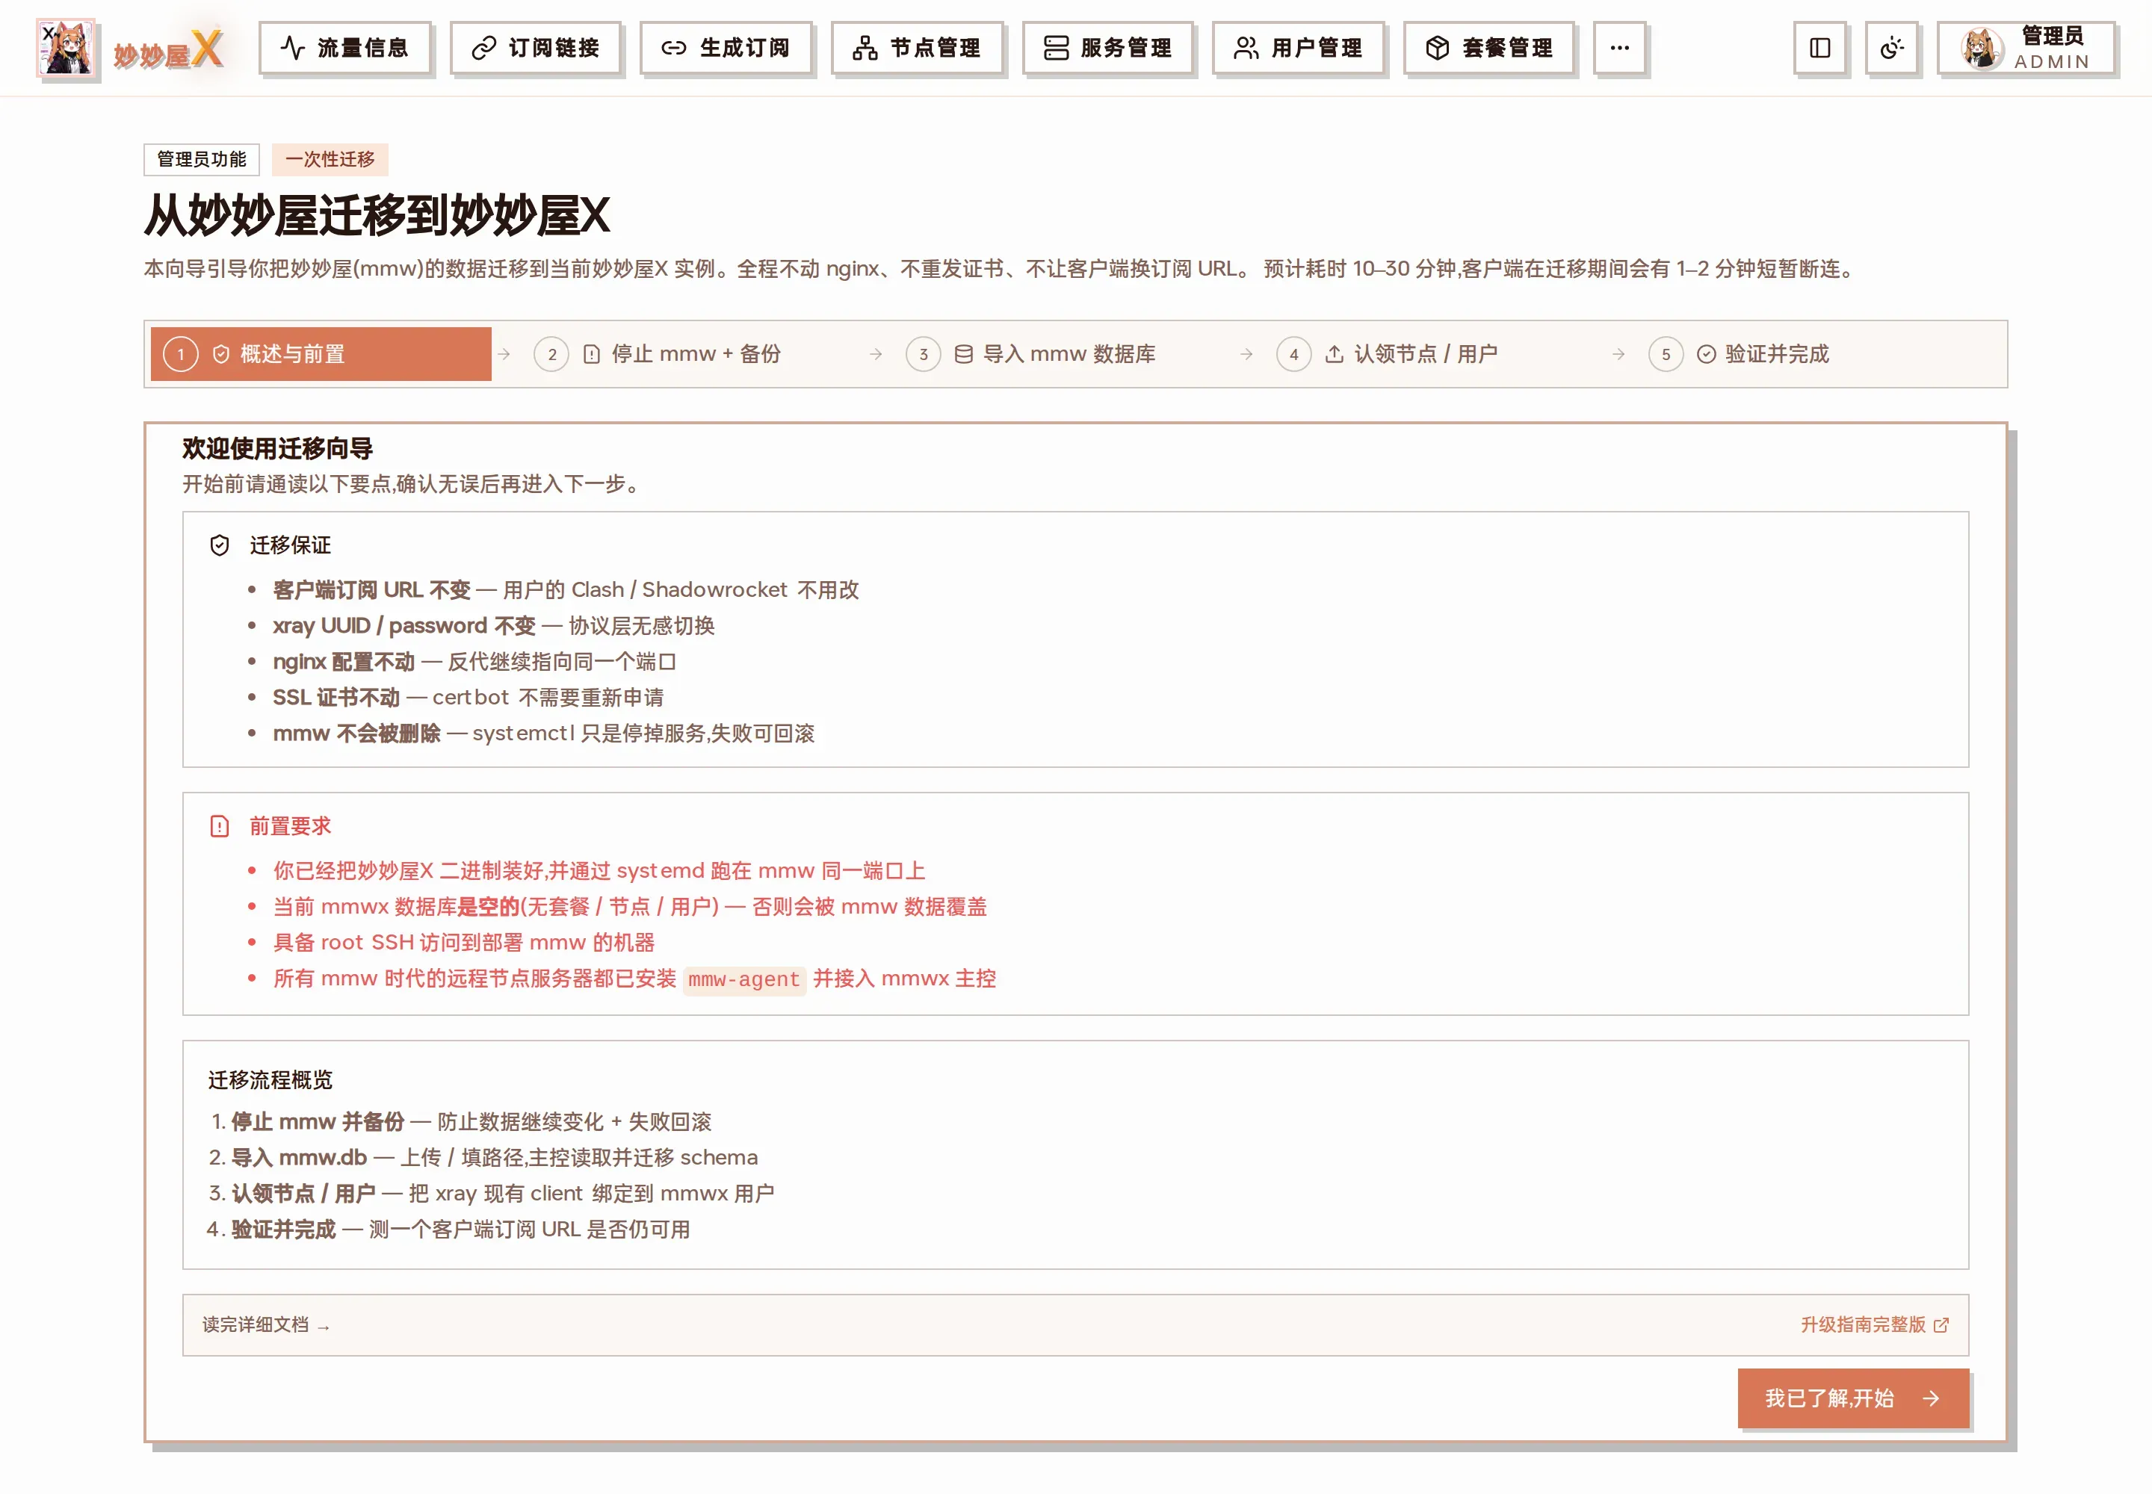This screenshot has height=1494, width=2152.
Task: Expand the more options ellipsis menu
Action: pyautogui.click(x=1619, y=48)
